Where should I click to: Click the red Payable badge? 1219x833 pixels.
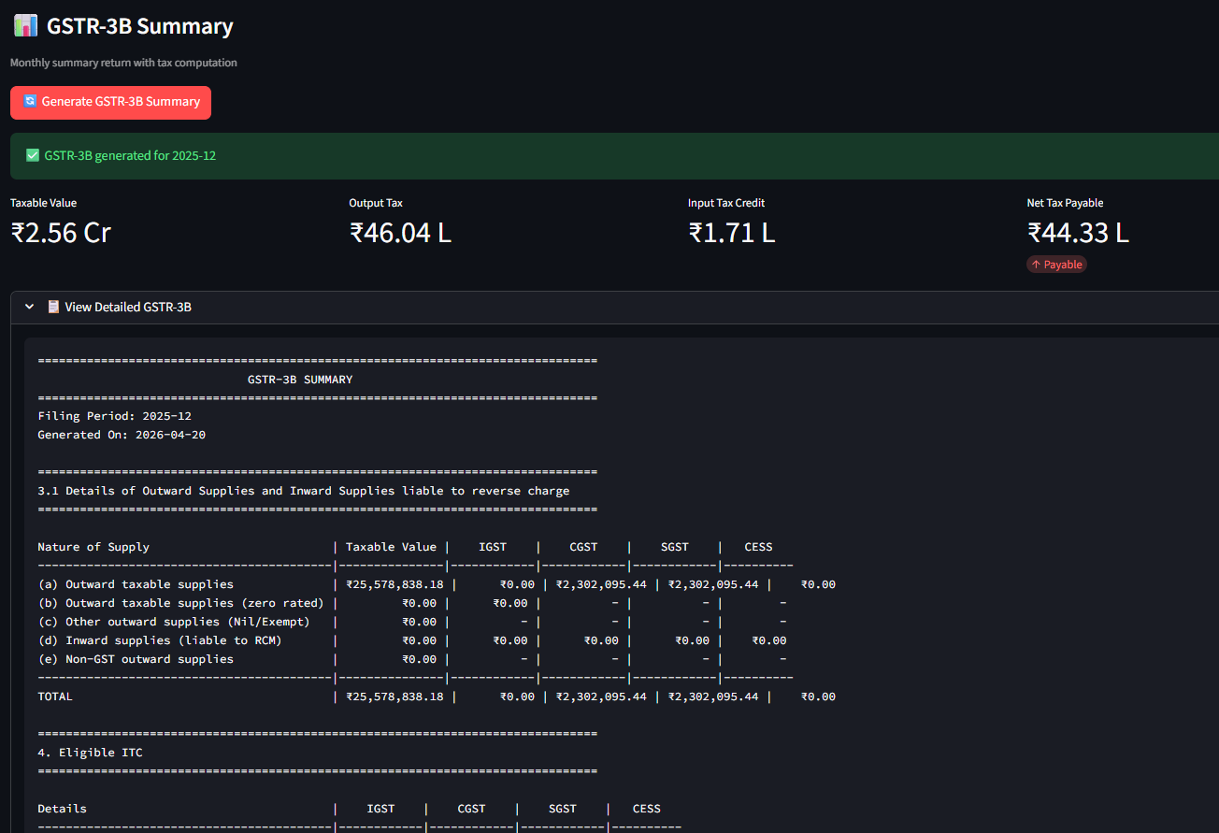point(1056,265)
